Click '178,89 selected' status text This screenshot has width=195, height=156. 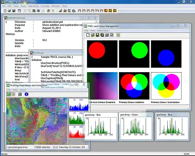(x=42, y=147)
